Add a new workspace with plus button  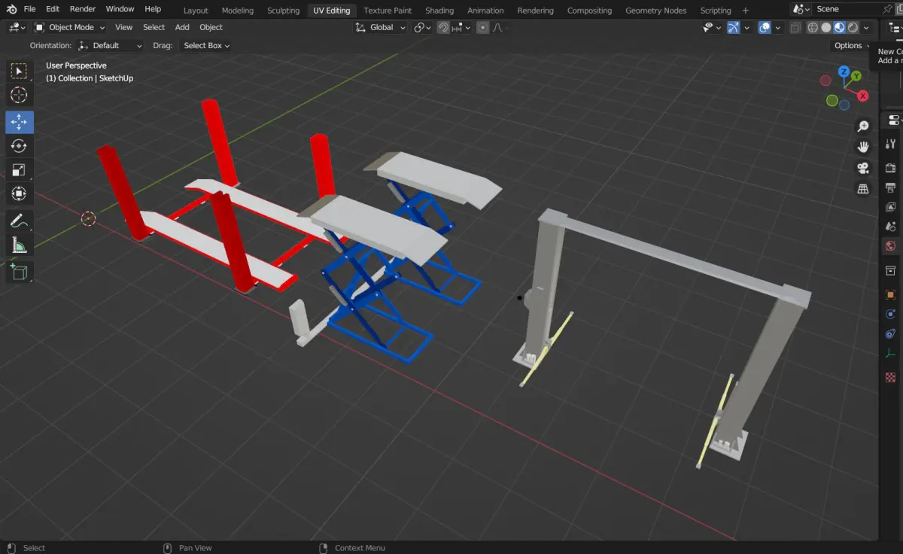click(x=746, y=11)
